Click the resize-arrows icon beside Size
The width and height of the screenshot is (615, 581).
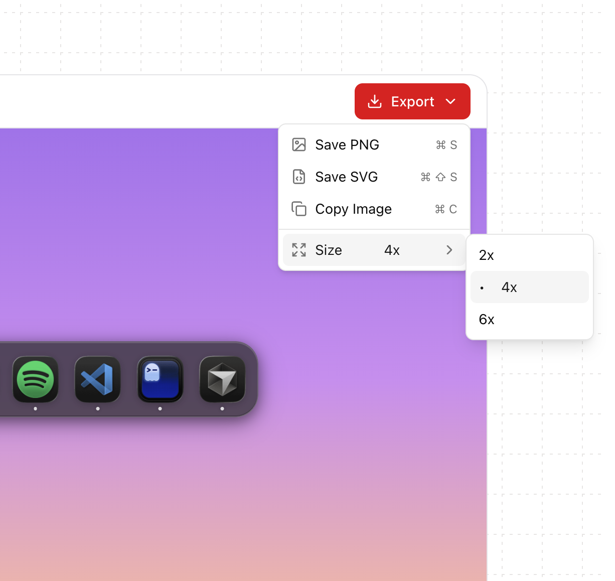click(299, 249)
